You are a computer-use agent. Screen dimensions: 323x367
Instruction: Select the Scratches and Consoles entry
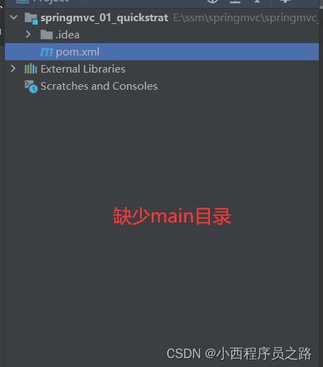pyautogui.click(x=99, y=86)
